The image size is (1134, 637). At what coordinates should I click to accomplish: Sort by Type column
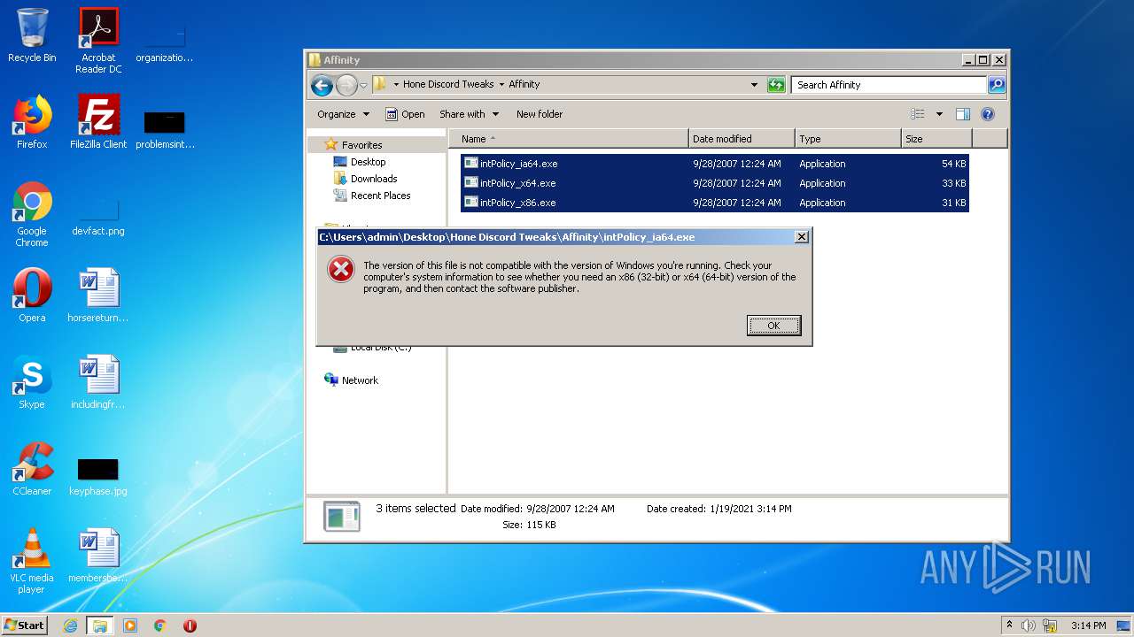(x=848, y=139)
